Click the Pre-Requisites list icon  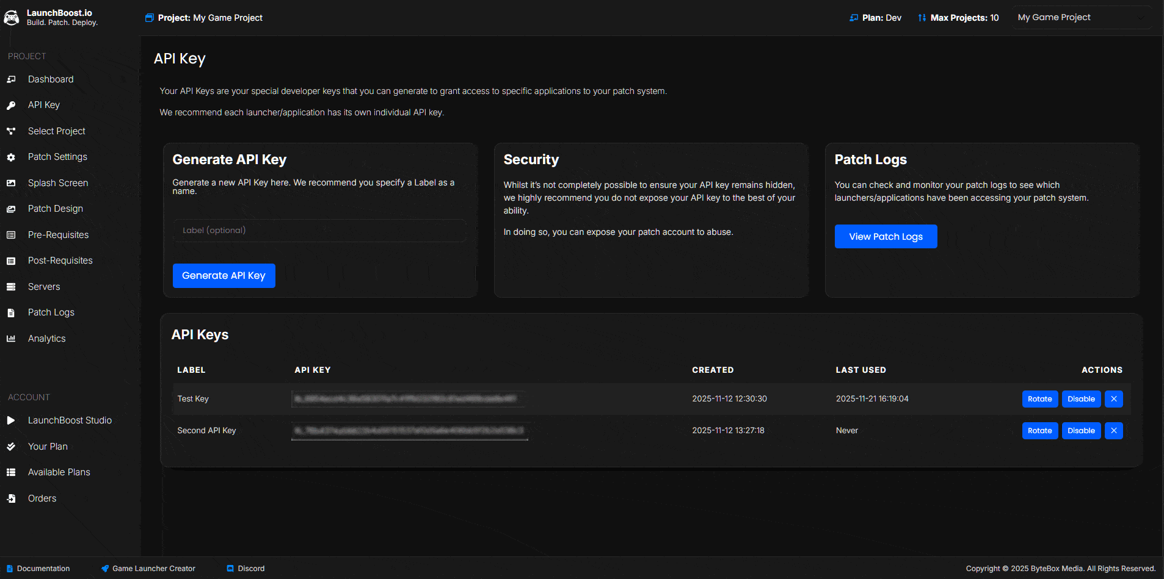coord(11,235)
